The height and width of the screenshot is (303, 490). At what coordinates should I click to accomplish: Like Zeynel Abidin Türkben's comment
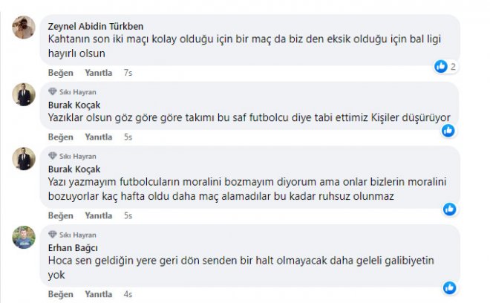61,73
